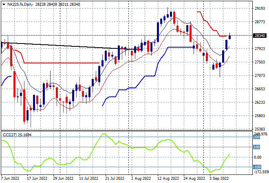Click the 26653 price axis label

pos(260,89)
